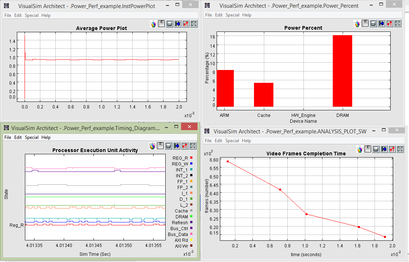Click the color wheel icon in Timing Diagram window

[x=152, y=146]
